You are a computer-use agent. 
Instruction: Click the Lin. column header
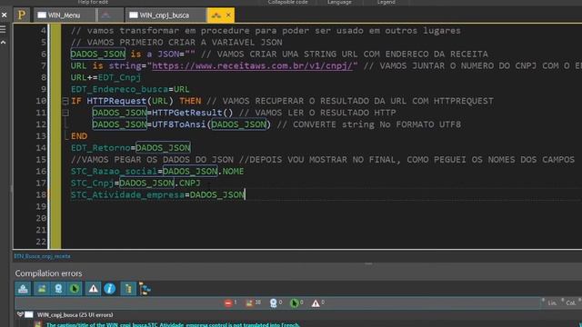click(552, 302)
